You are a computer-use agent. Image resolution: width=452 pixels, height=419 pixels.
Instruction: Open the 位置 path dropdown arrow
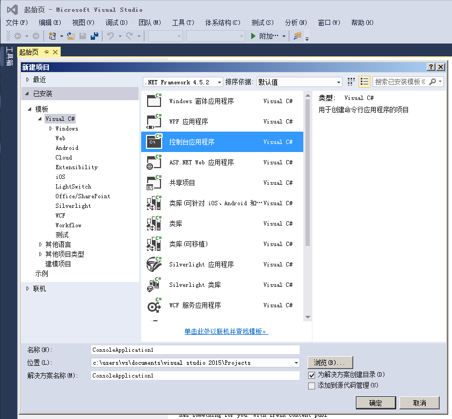tap(296, 363)
